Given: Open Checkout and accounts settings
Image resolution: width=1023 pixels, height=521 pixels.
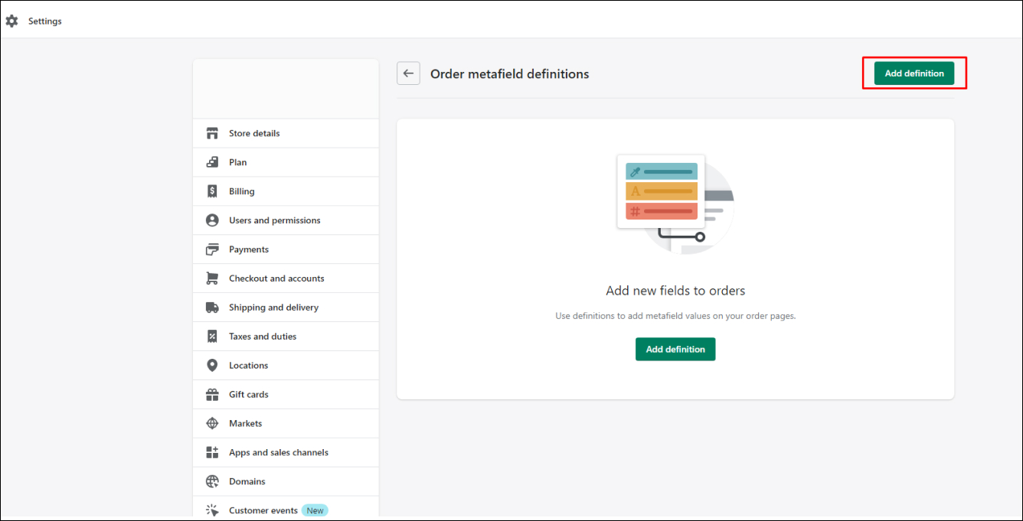Looking at the screenshot, I should tap(286, 278).
